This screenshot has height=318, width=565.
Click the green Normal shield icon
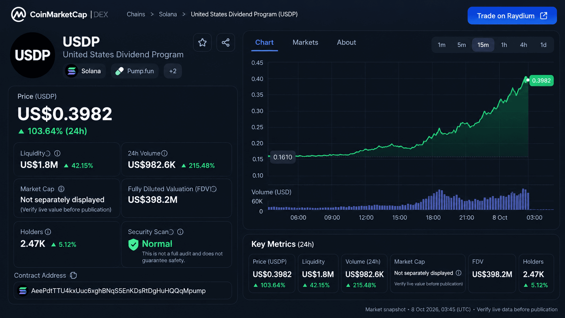[133, 244]
